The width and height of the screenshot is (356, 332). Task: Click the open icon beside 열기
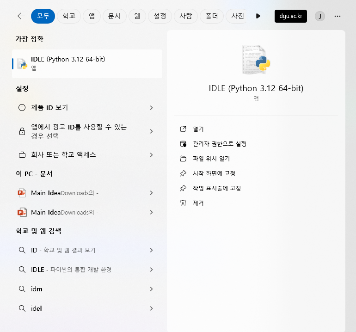click(183, 129)
